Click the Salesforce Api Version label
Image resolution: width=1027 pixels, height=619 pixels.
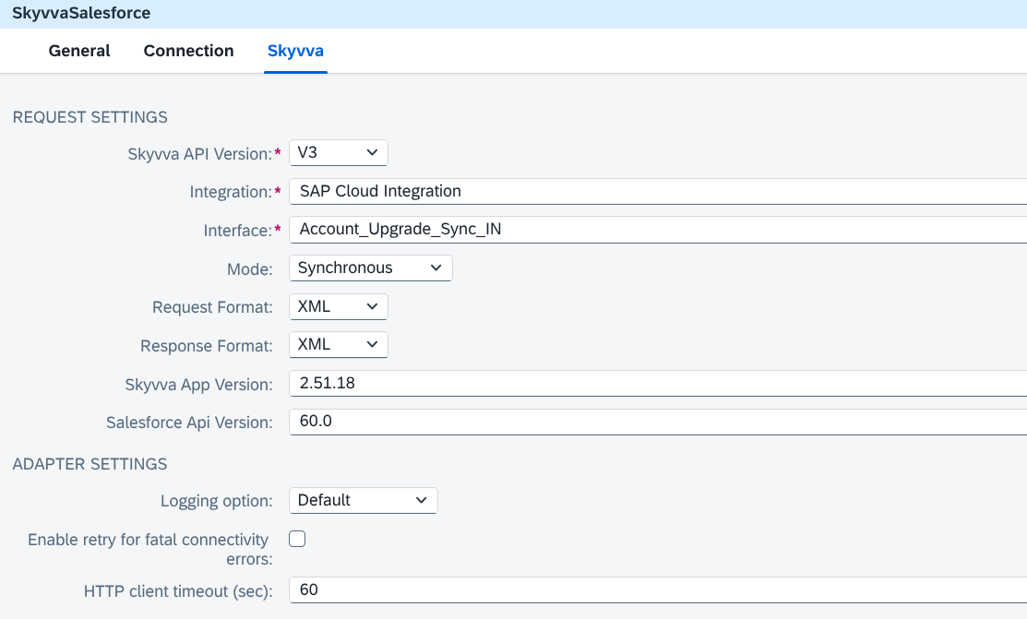[x=189, y=423]
